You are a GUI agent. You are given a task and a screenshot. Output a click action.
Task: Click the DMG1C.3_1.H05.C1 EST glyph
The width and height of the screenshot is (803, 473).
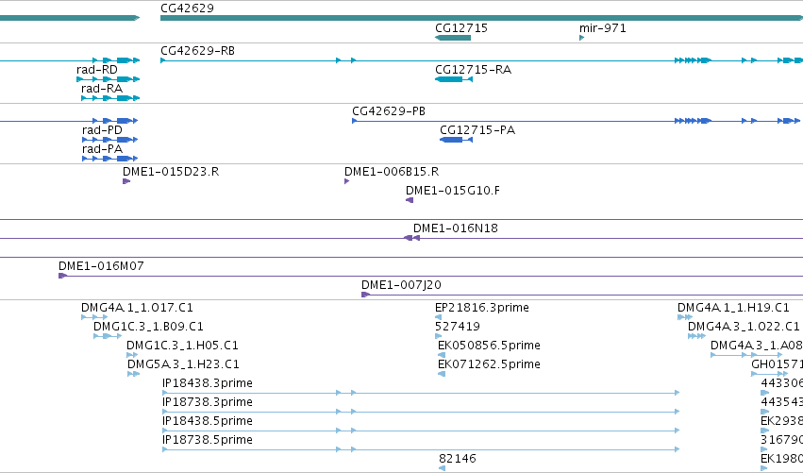[132, 355]
